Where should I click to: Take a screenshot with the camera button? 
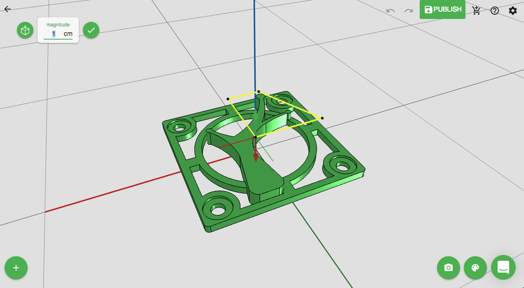(449, 268)
